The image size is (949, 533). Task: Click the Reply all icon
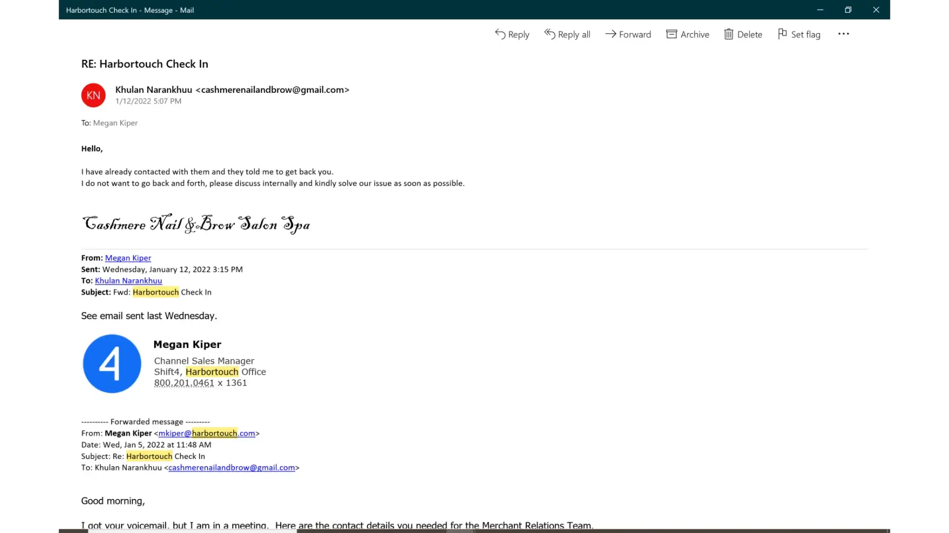click(x=549, y=34)
